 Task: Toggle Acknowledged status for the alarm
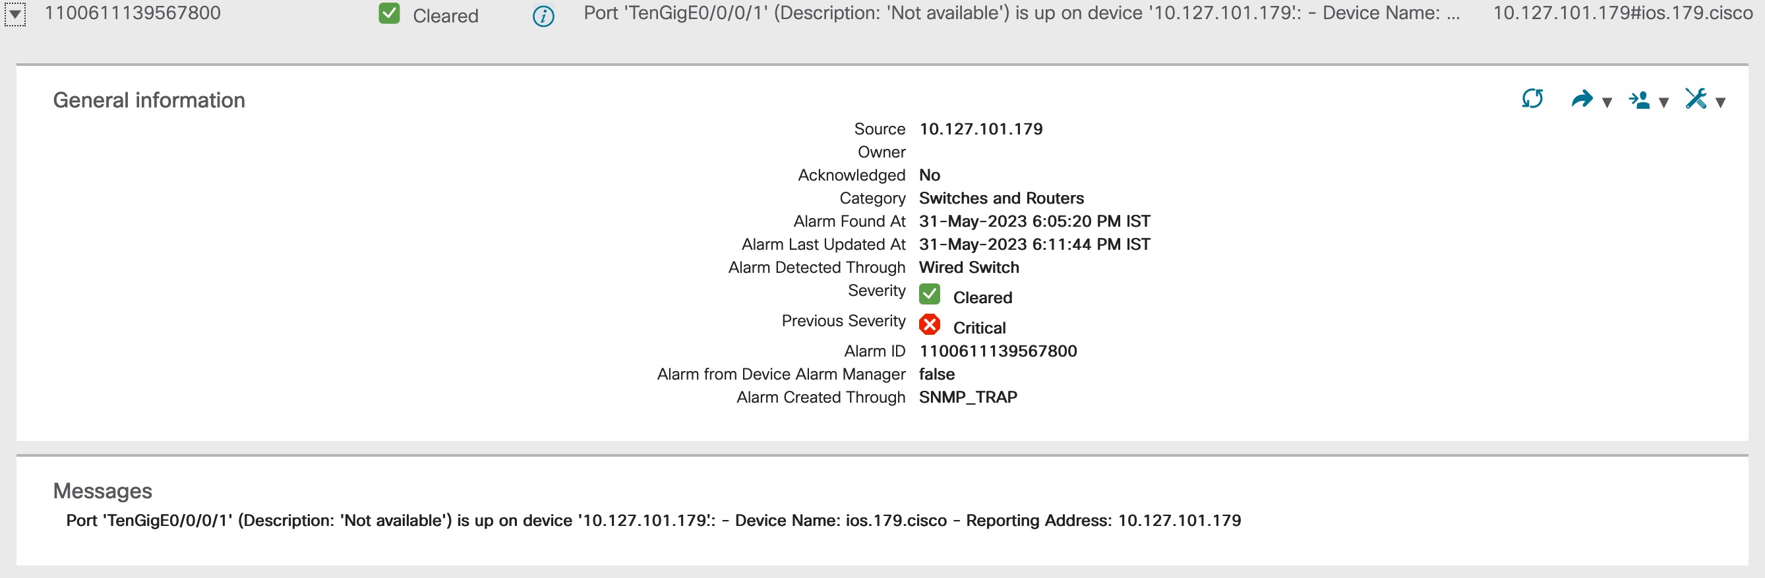pyautogui.click(x=930, y=175)
